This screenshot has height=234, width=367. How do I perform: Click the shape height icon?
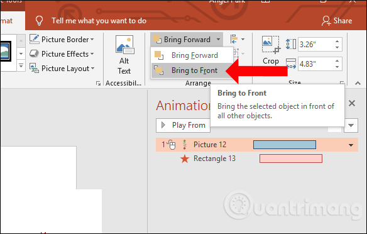291,44
